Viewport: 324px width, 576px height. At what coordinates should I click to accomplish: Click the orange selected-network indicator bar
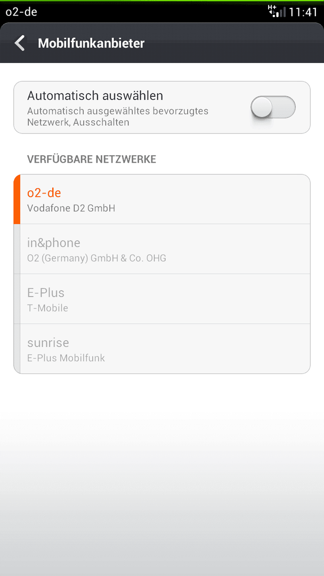click(x=17, y=199)
